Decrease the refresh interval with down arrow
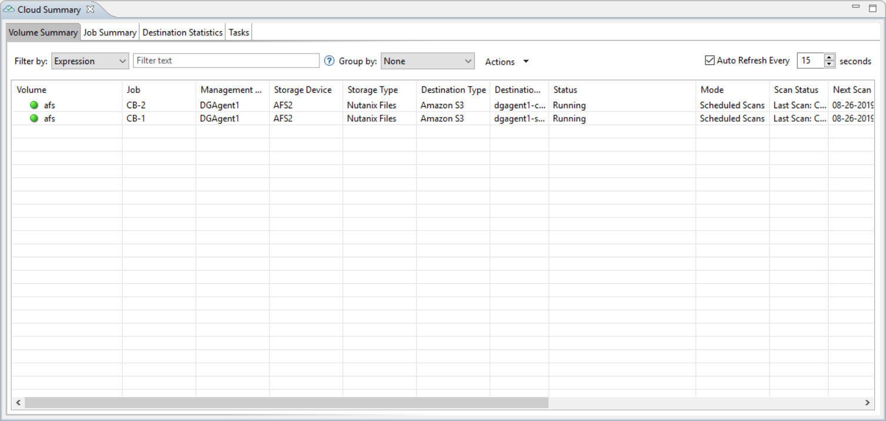This screenshot has width=886, height=421. [830, 64]
